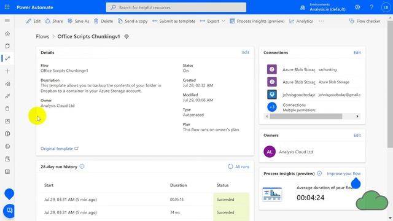Open Settings gear icon
The width and height of the screenshot is (393, 221).
pyautogui.click(x=357, y=7)
